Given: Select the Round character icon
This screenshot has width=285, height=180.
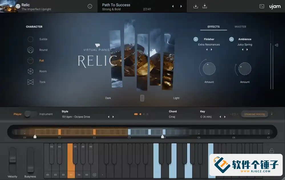Looking at the screenshot, I should pyautogui.click(x=31, y=50).
